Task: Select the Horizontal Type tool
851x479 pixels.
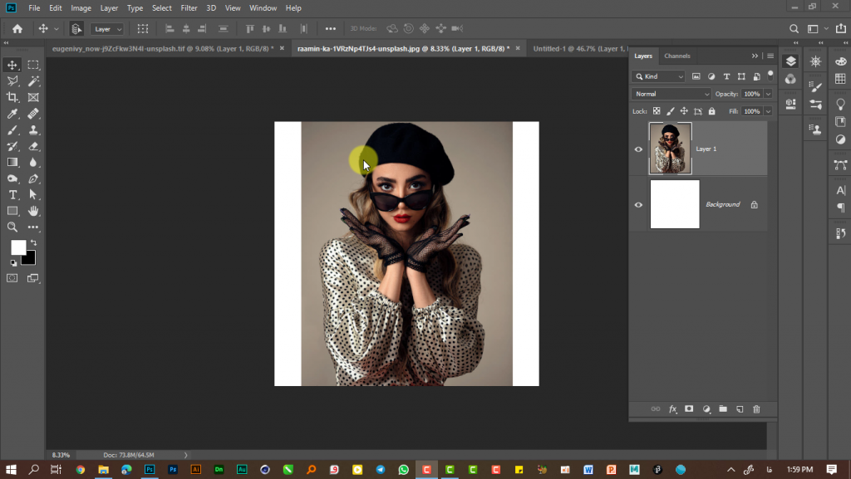Action: tap(12, 195)
